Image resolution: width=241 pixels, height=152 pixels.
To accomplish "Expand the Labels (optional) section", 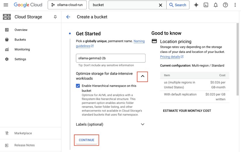I will 142,124.
